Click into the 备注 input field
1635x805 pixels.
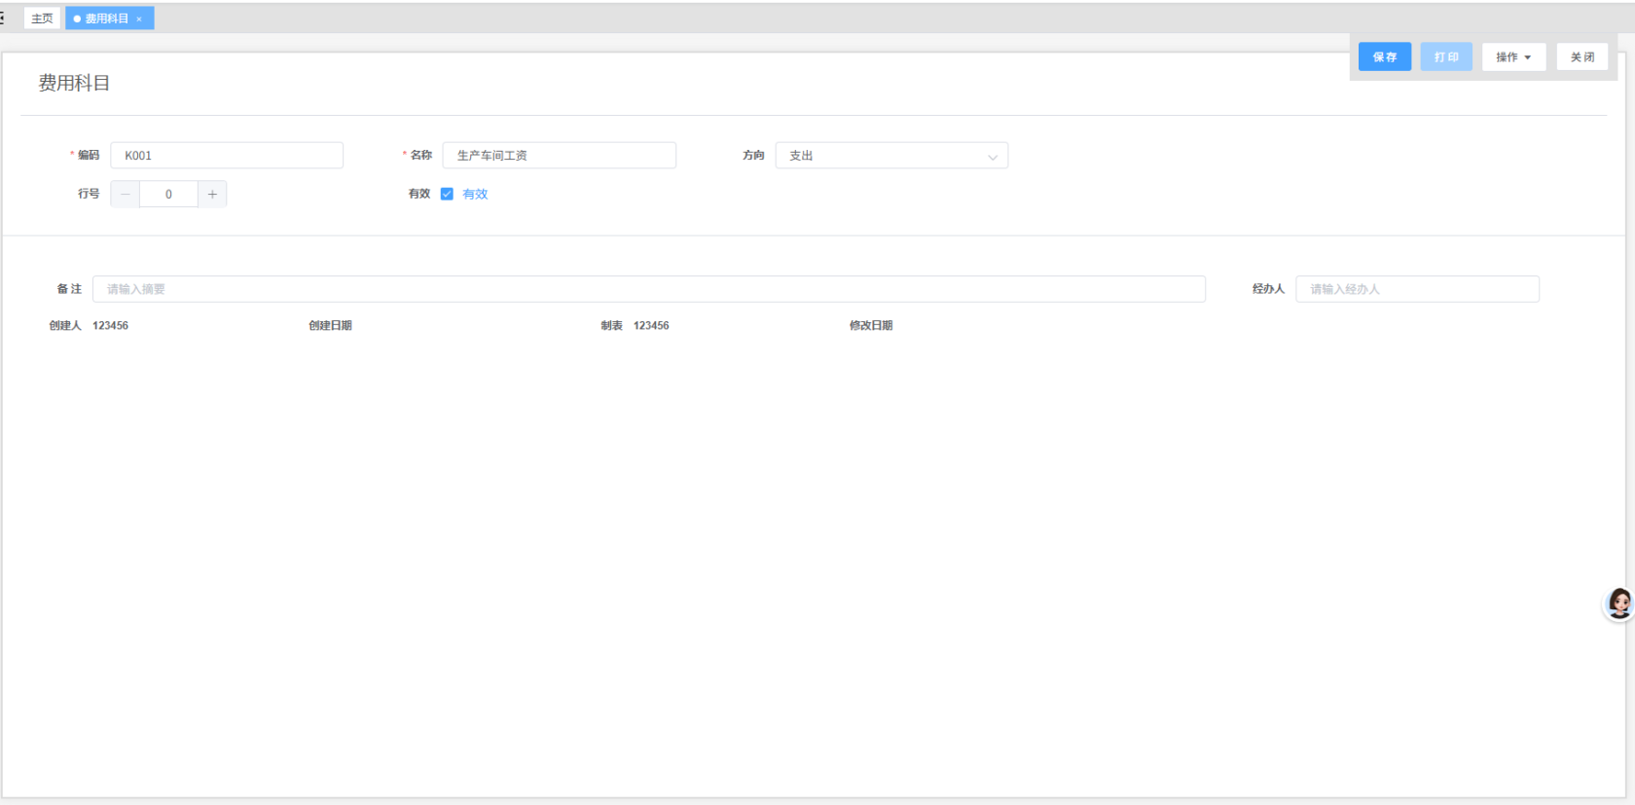point(648,289)
